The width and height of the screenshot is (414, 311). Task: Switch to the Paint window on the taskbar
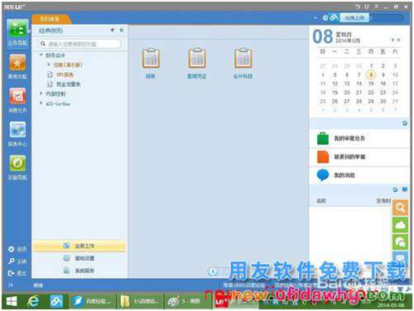[x=188, y=301]
